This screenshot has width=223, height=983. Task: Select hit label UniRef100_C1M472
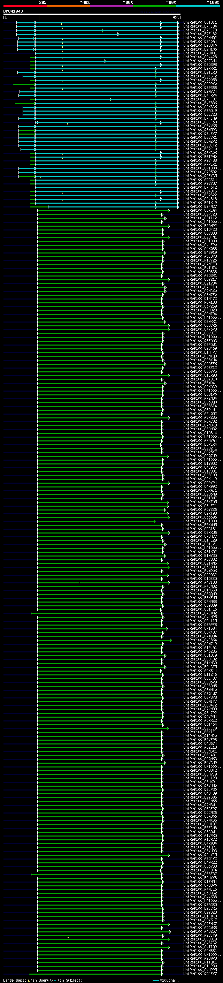click(x=200, y=299)
